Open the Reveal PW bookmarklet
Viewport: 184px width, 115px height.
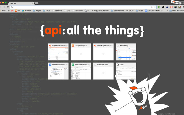pos(77,11)
